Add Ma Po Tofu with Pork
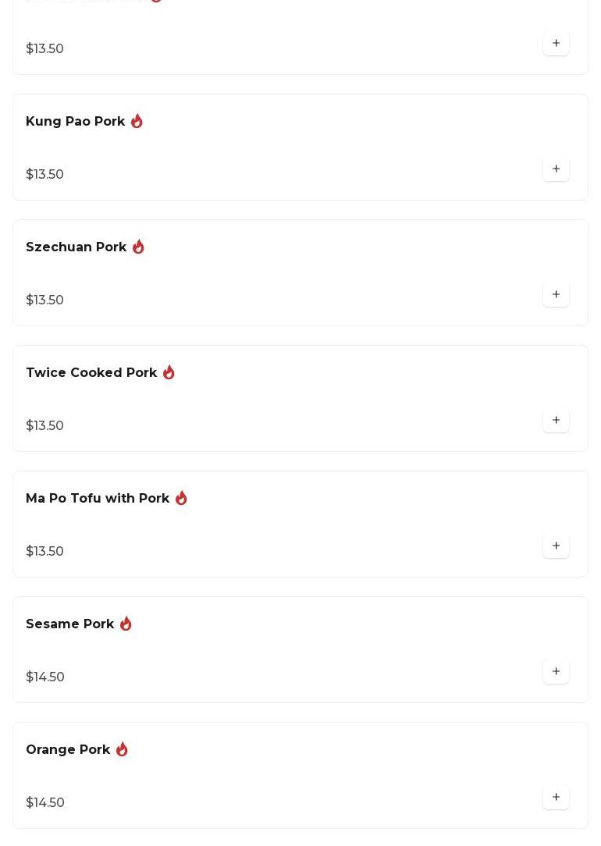This screenshot has width=601, height=846. tap(556, 546)
